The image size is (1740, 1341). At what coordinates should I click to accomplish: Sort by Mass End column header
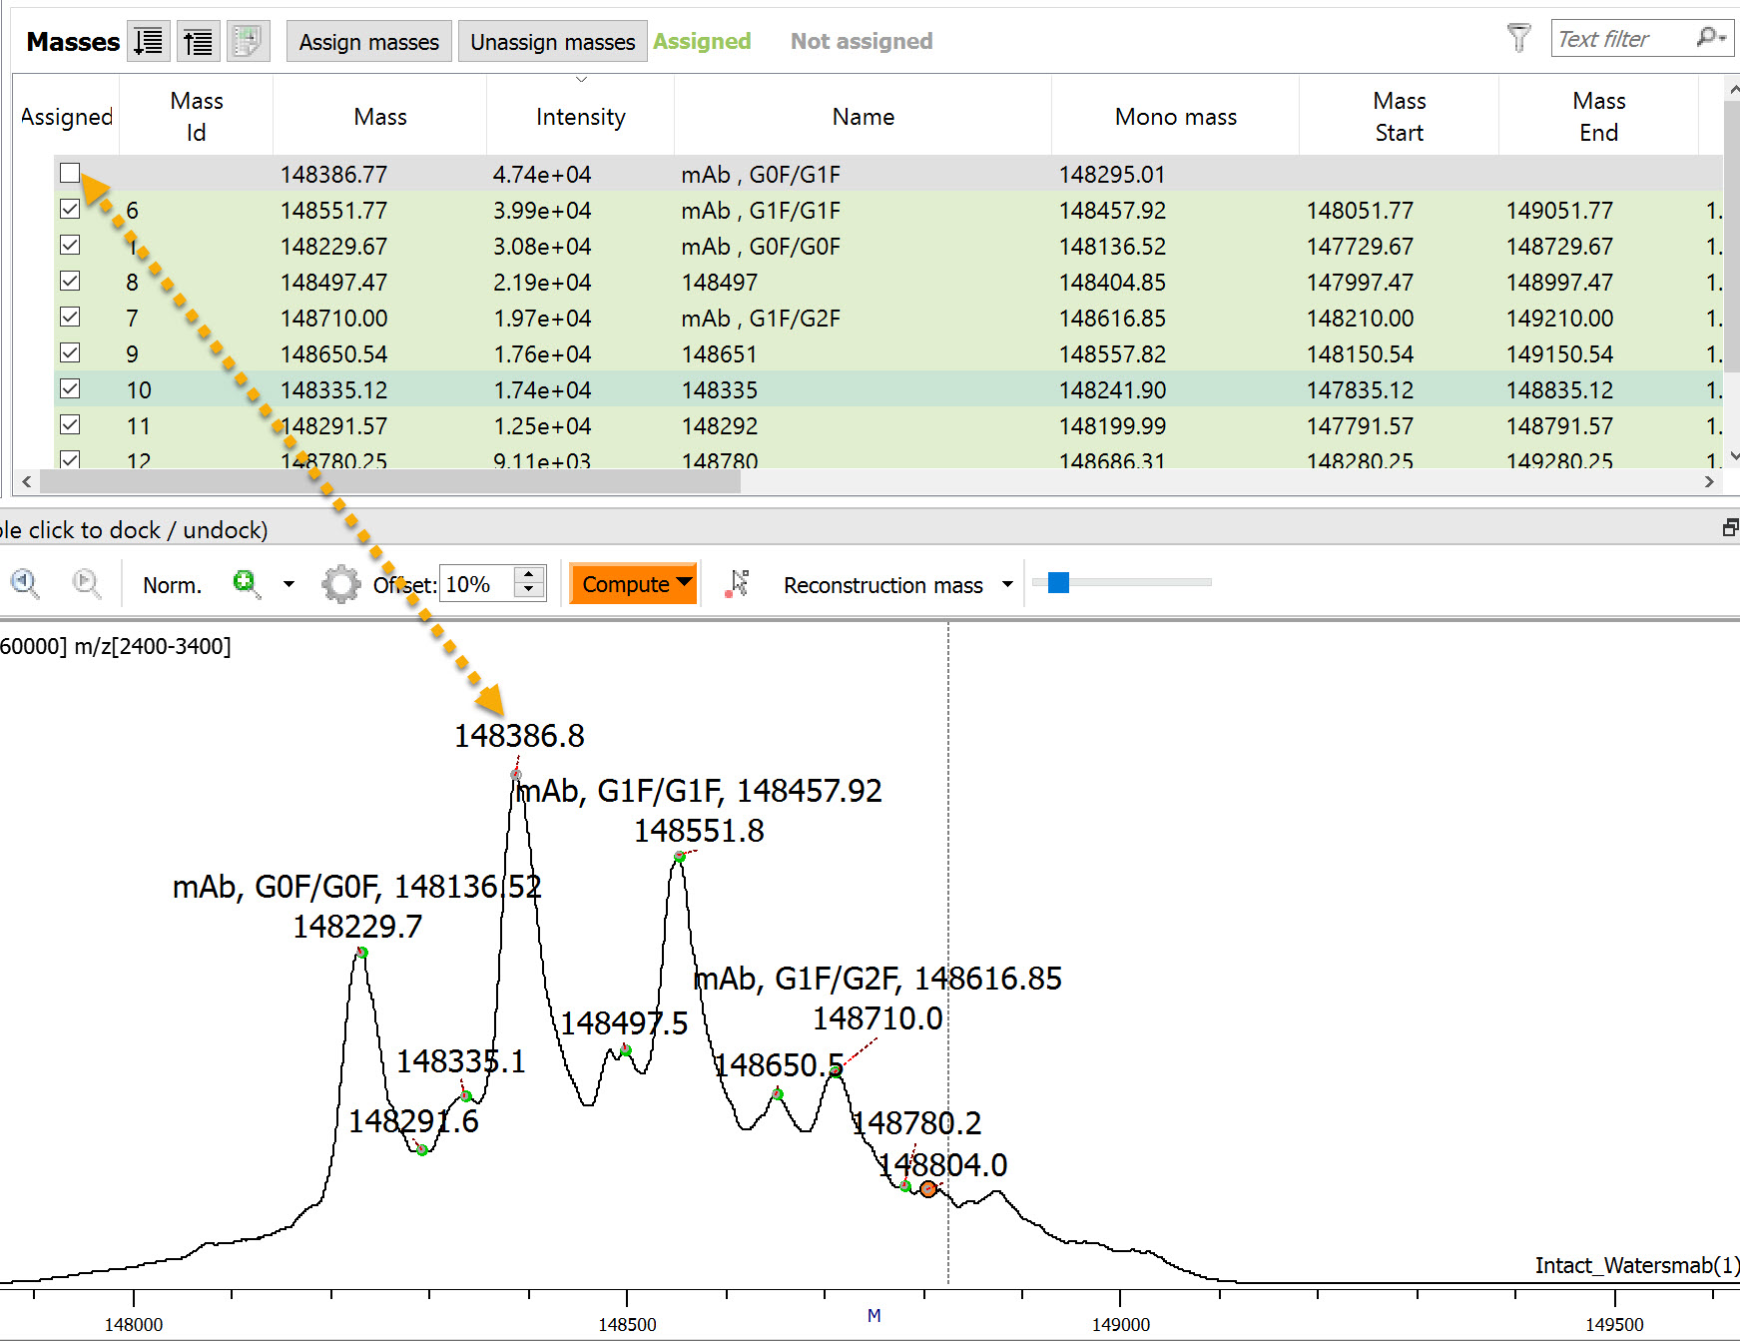coord(1598,117)
